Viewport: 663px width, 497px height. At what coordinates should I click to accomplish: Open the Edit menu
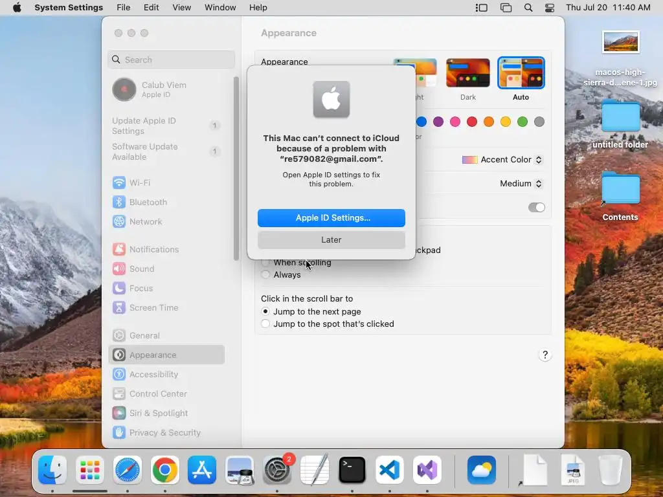[151, 8]
